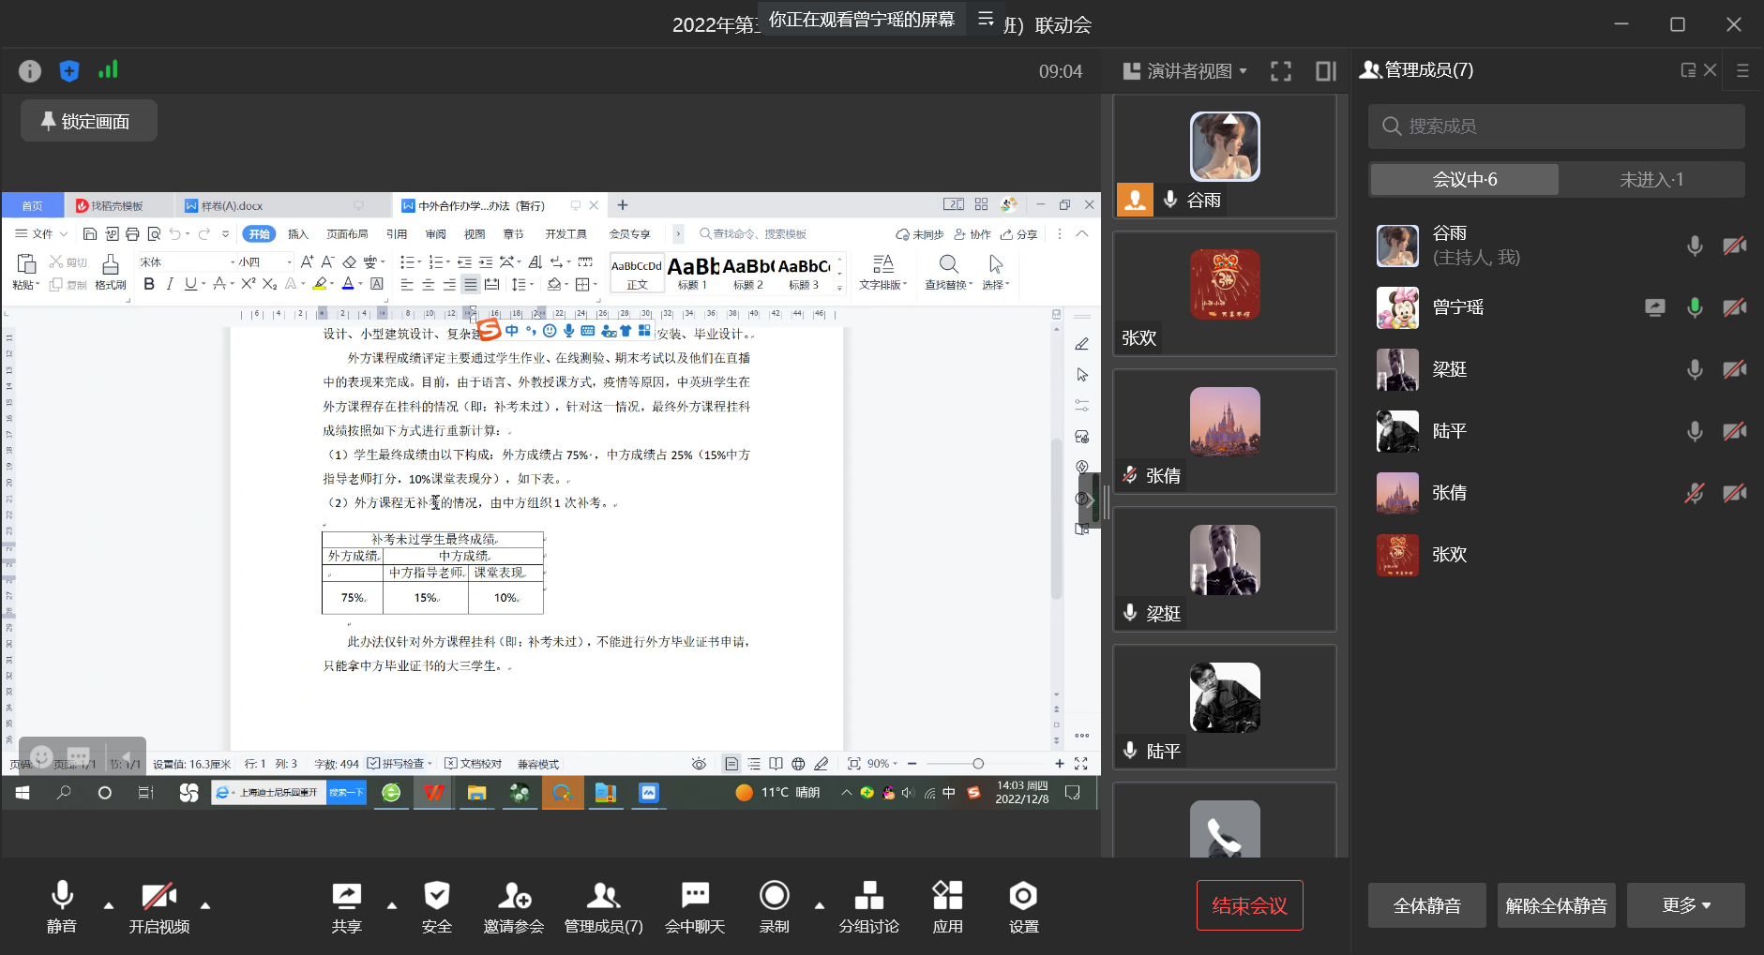Click Invite participants icon
Image resolution: width=1764 pixels, height=955 pixels.
pos(514,907)
